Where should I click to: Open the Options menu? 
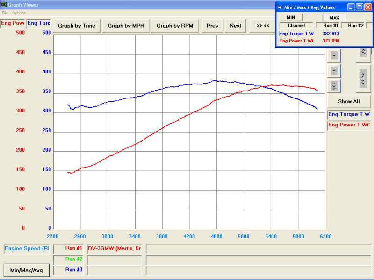click(19, 13)
